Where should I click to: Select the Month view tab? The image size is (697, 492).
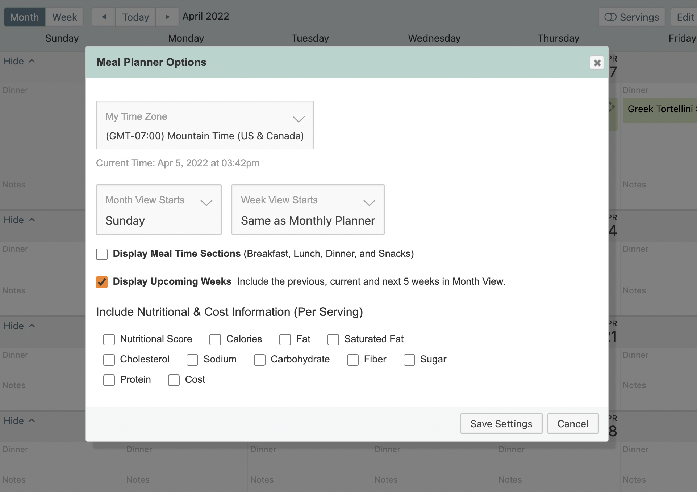[24, 17]
